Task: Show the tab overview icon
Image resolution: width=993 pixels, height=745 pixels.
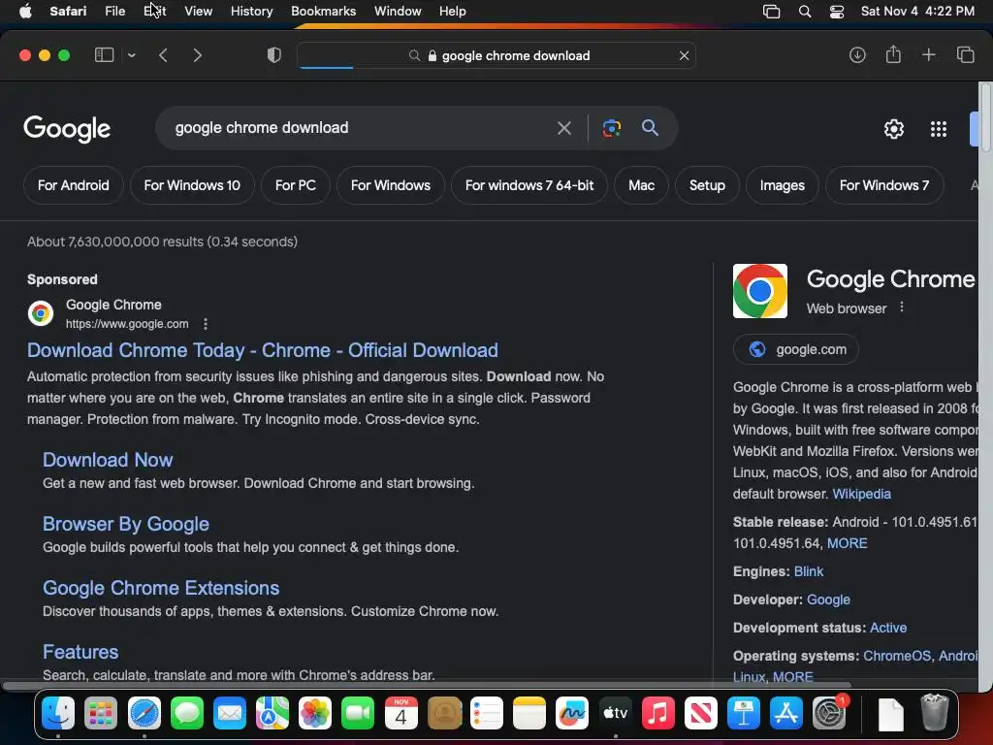Action: [x=965, y=55]
